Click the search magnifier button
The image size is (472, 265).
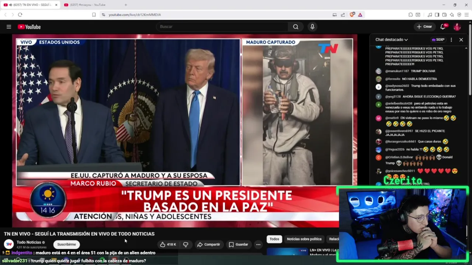pos(296,26)
